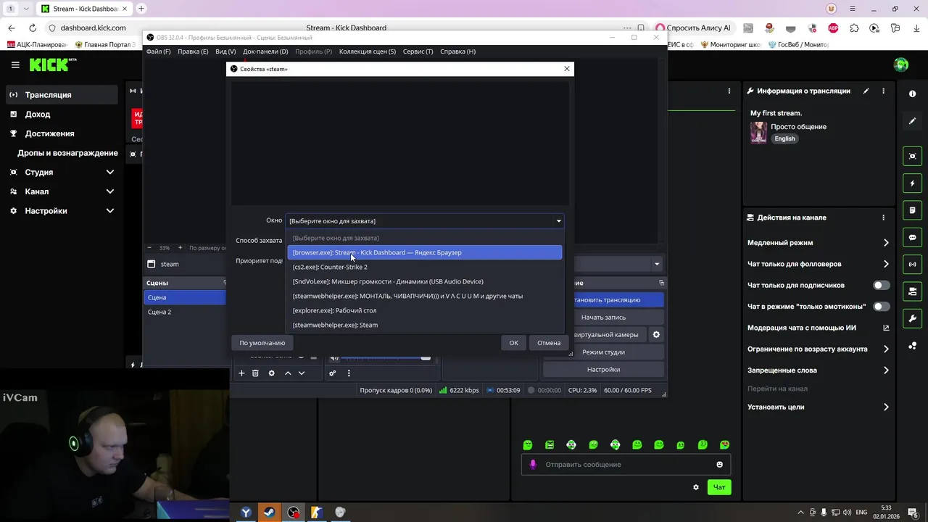Viewport: 928px width, 522px height.
Task: Click Начать запись in OBS
Action: (x=603, y=318)
